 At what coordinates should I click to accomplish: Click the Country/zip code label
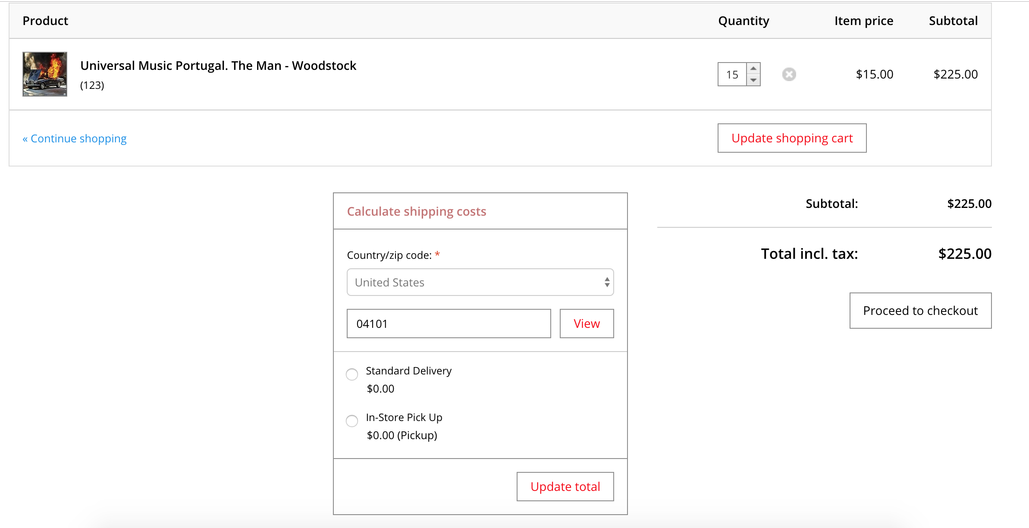(389, 255)
